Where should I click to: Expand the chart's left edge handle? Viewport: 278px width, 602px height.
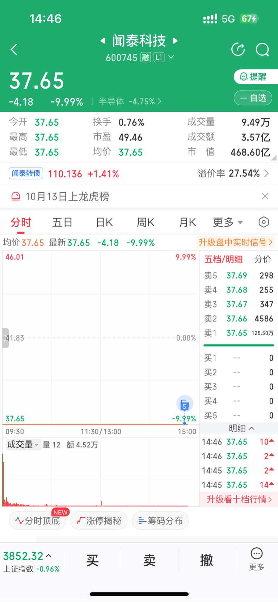point(5,338)
